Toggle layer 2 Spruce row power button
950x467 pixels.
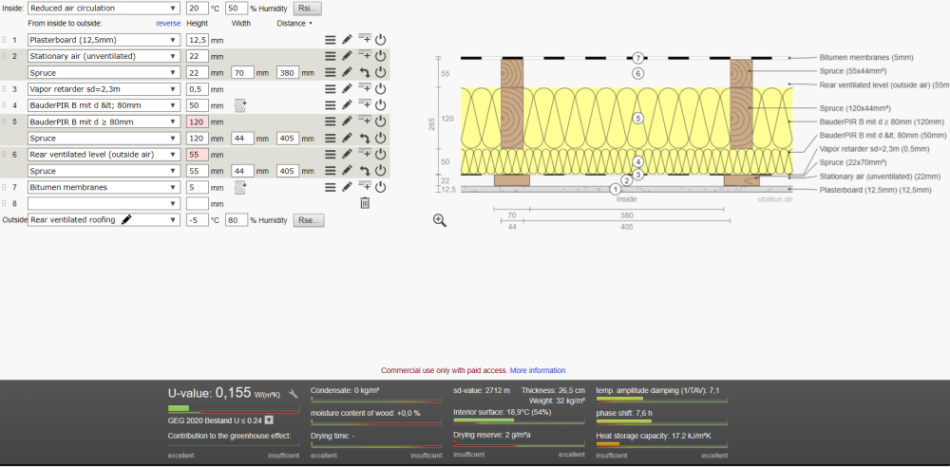click(x=381, y=73)
